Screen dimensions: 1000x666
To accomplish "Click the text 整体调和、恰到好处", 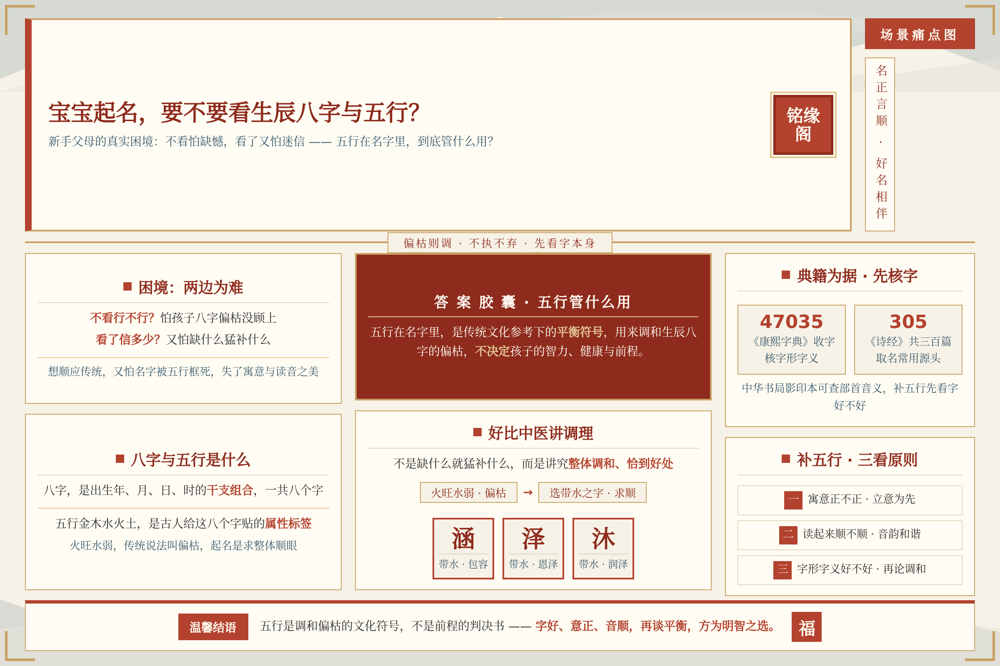I will coord(621,463).
